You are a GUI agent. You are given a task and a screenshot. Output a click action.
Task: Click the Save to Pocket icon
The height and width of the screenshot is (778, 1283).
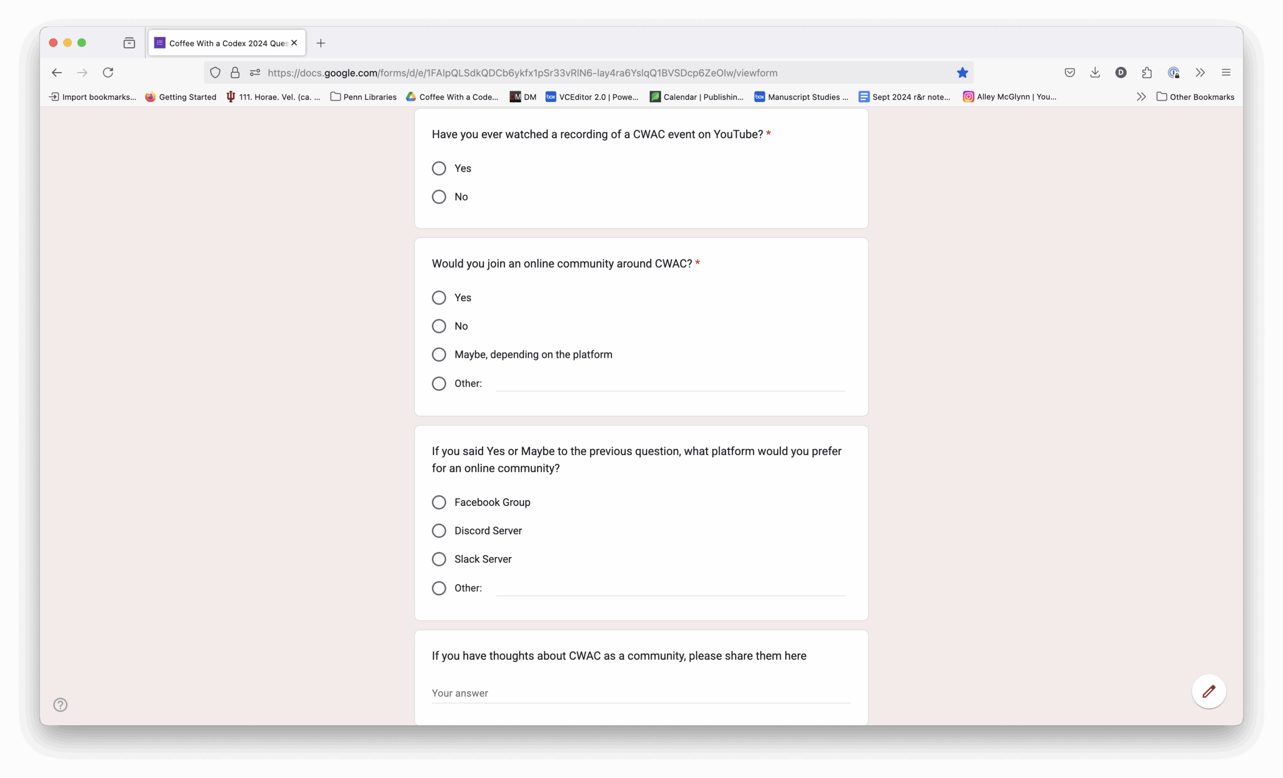(1070, 72)
